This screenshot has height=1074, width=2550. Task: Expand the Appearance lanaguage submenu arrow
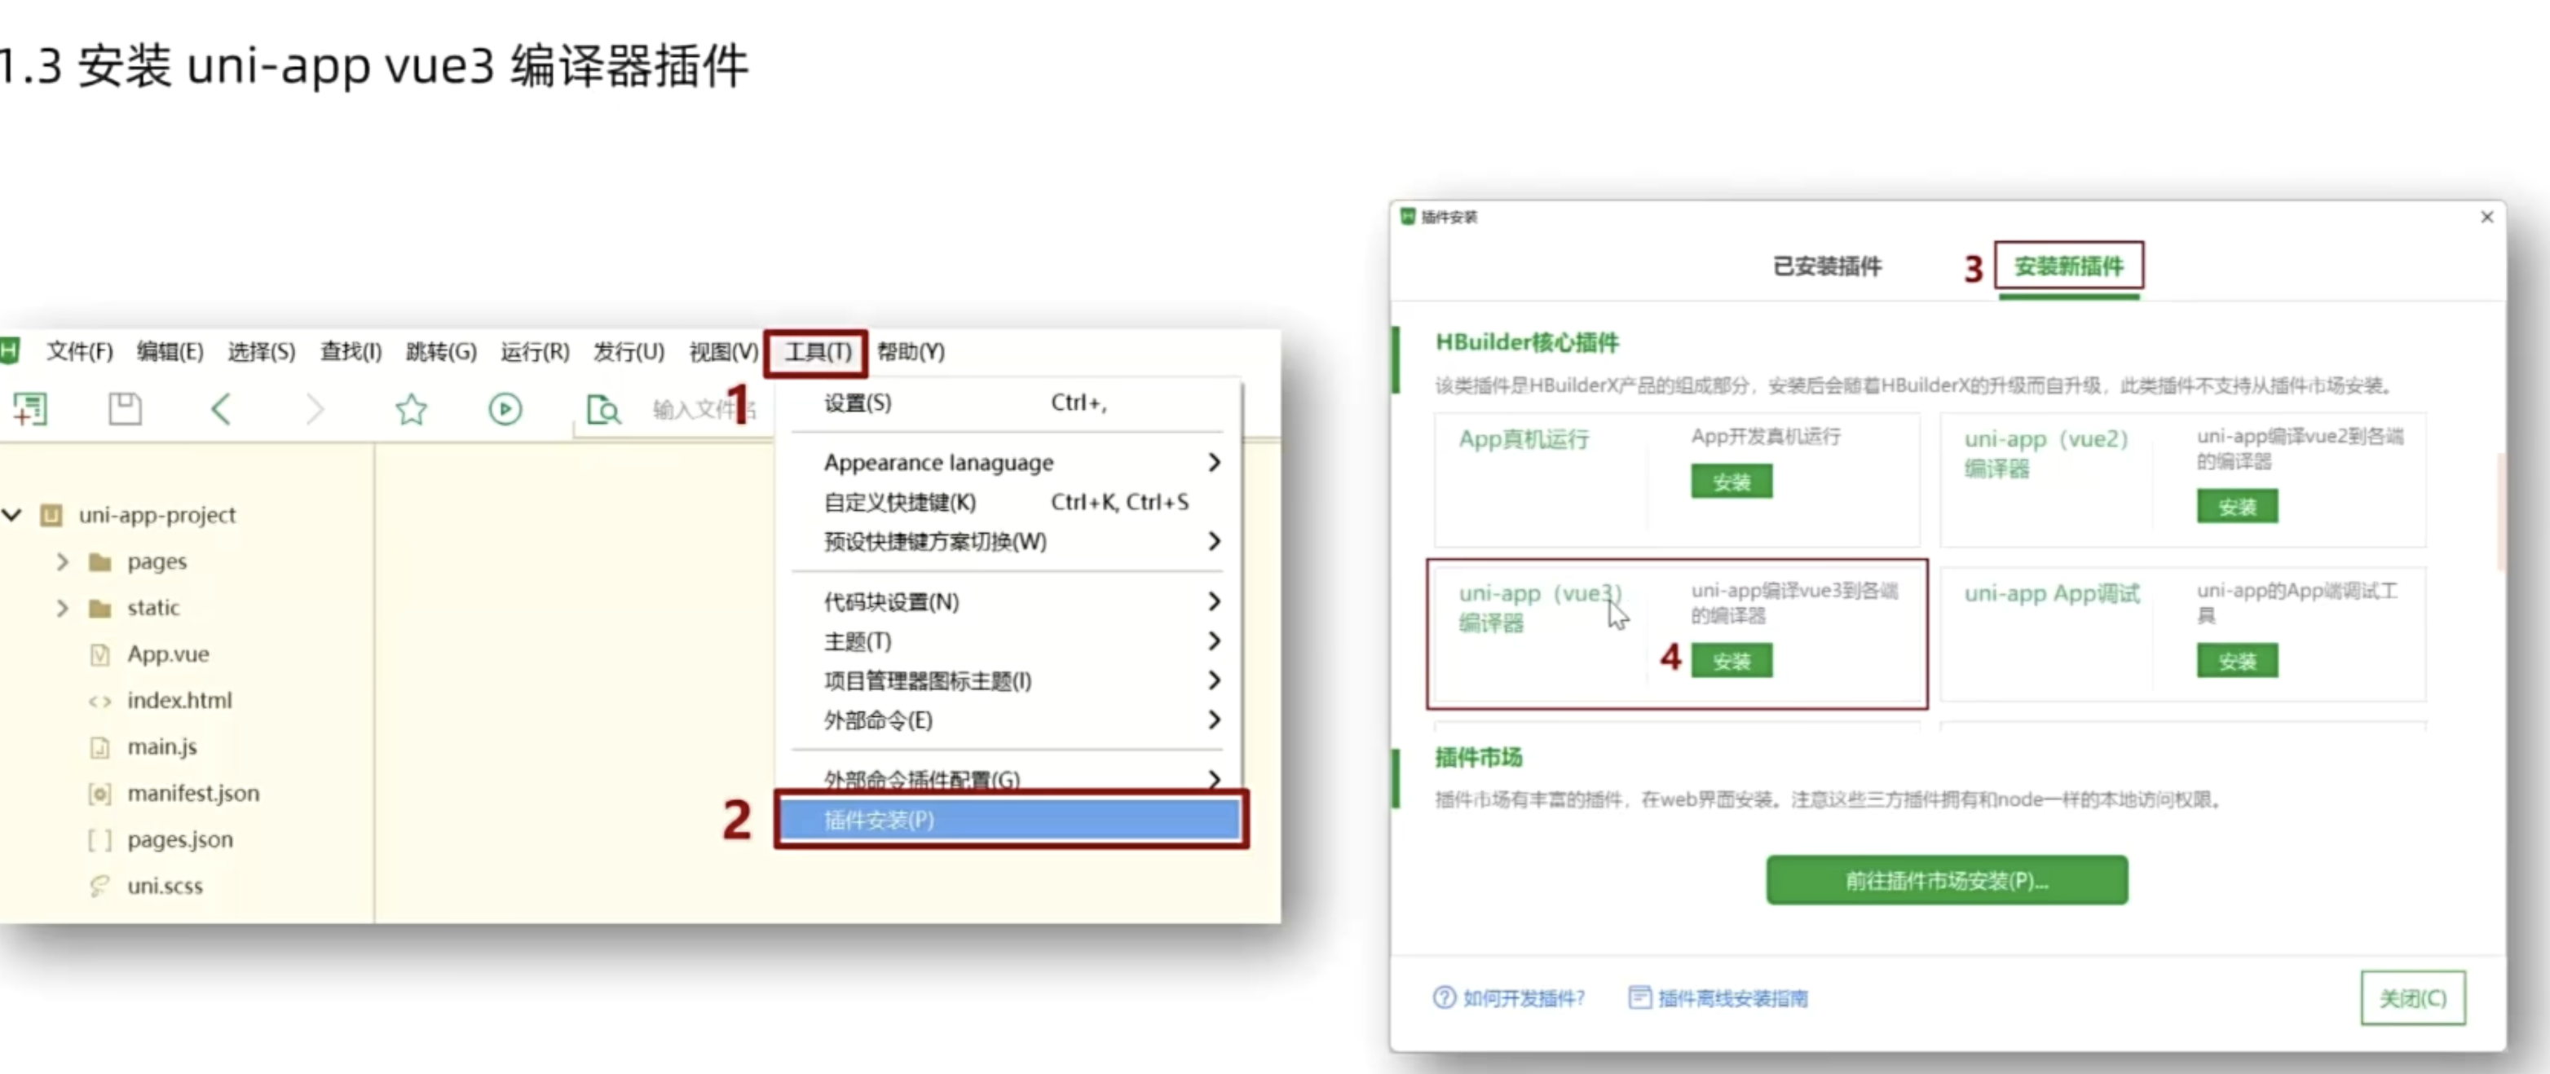[1214, 462]
